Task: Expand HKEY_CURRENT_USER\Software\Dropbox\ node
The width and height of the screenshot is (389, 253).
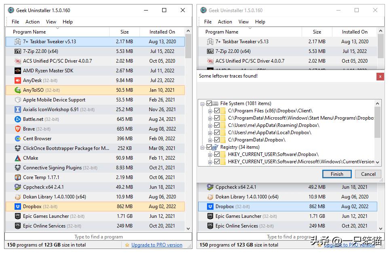Action: pyautogui.click(x=210, y=155)
